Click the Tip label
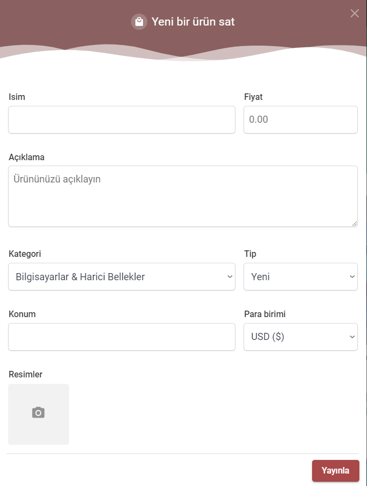Viewport: 367px width, 486px height. coord(250,254)
